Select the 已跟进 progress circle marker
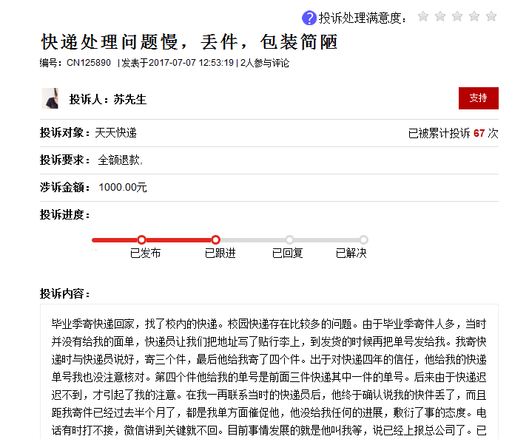 pos(216,239)
